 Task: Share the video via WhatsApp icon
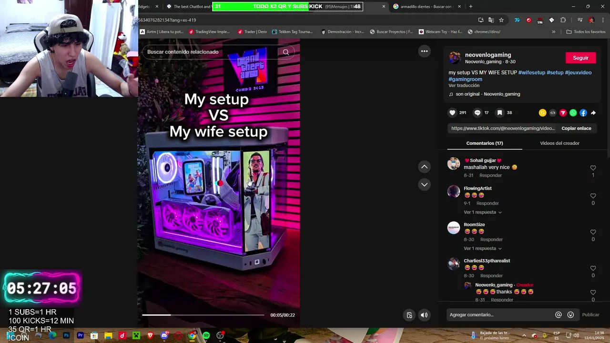tap(573, 113)
